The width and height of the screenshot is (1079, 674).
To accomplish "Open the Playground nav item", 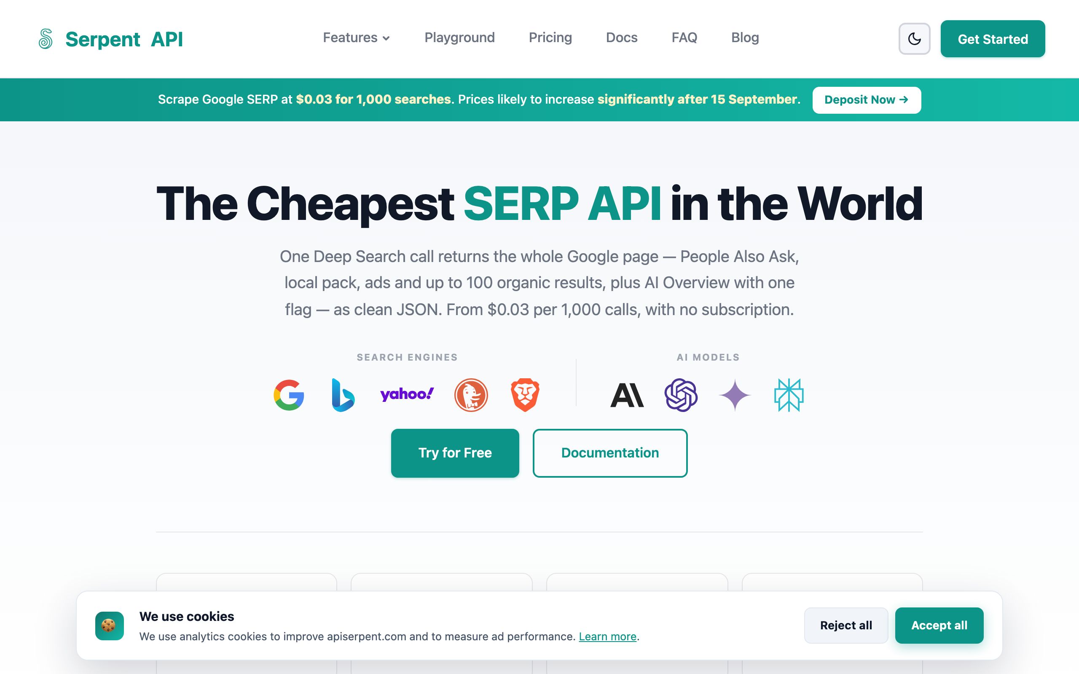I will 459,38.
